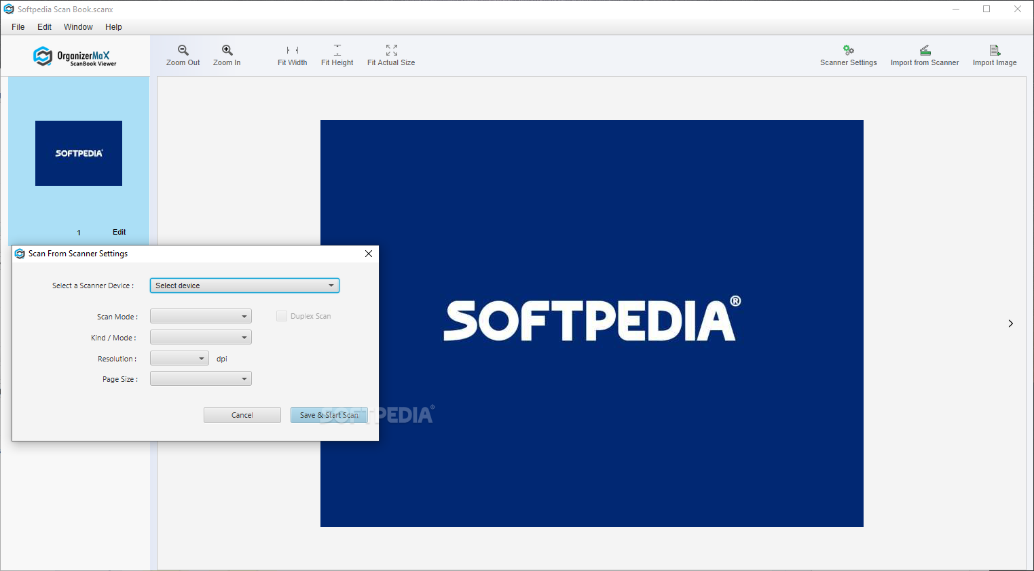Click the 'dpi' unit text
Viewport: 1034px width, 571px height.
(x=222, y=359)
